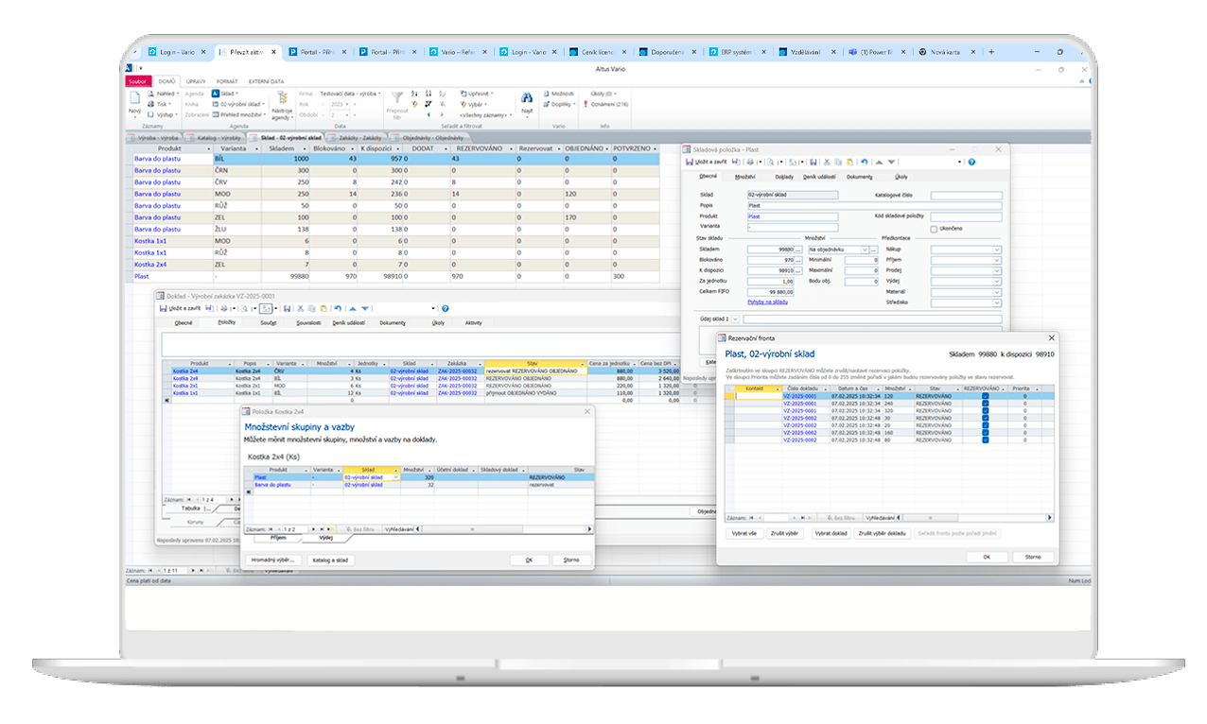The image size is (1207, 724).
Task: Click Doplňky add-ons in ribbon
Action: (558, 104)
